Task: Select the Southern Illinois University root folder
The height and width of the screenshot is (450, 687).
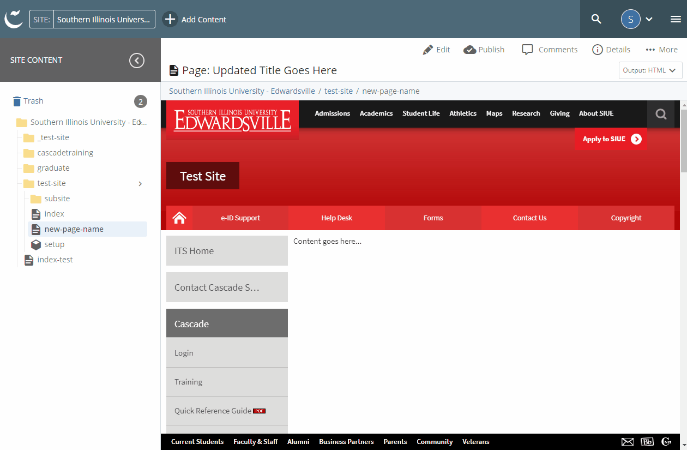Action: pos(81,122)
